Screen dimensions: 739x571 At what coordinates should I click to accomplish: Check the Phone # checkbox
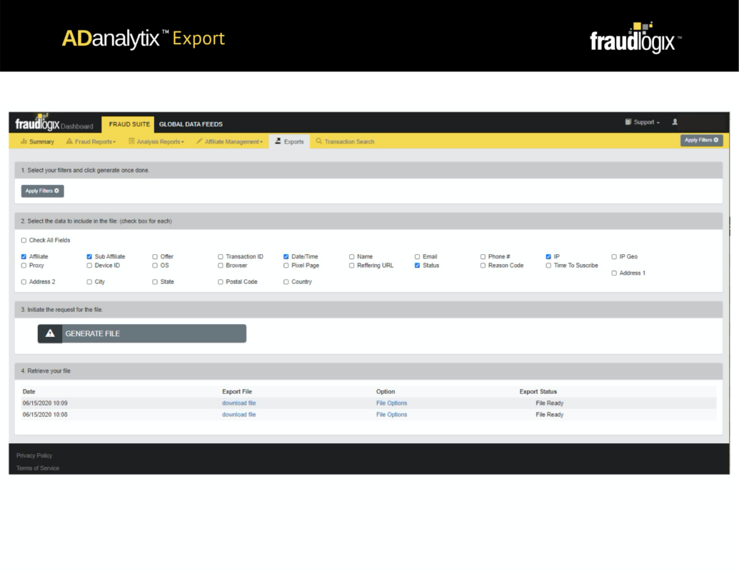(483, 257)
